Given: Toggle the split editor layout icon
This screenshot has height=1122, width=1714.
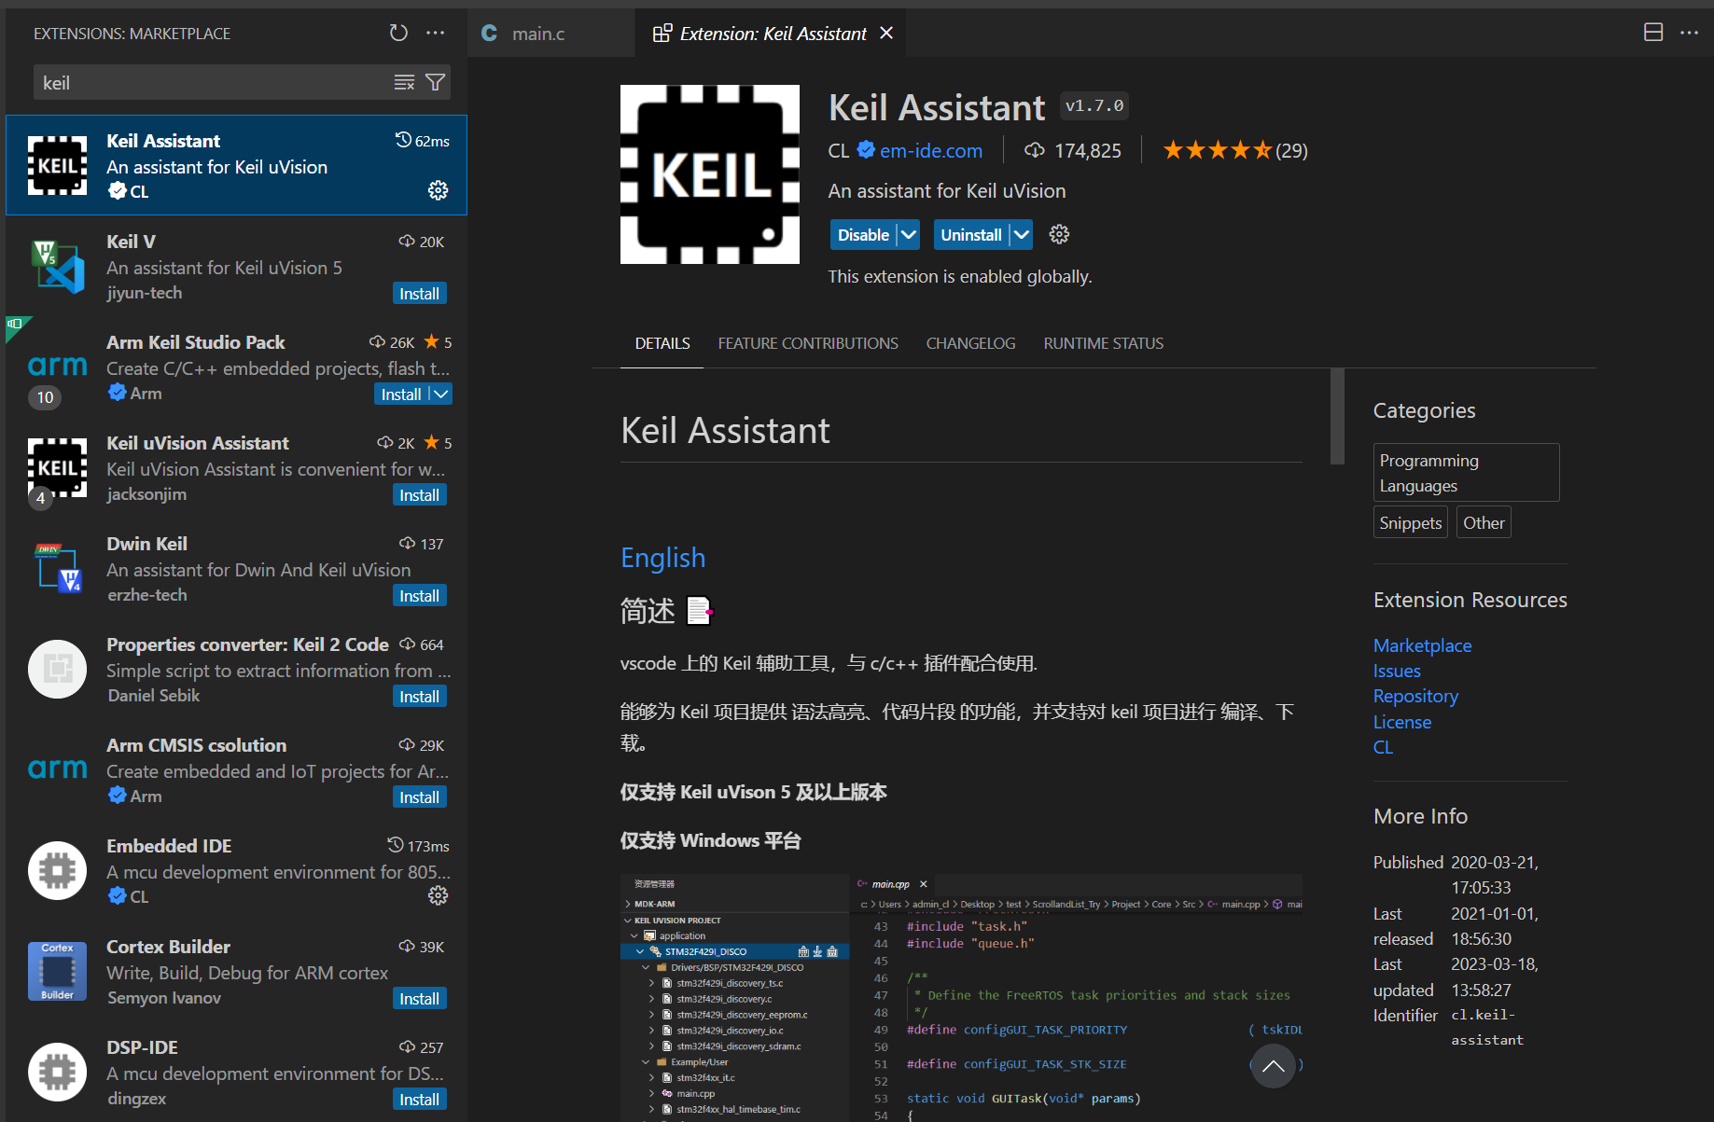Looking at the screenshot, I should pos(1653,33).
